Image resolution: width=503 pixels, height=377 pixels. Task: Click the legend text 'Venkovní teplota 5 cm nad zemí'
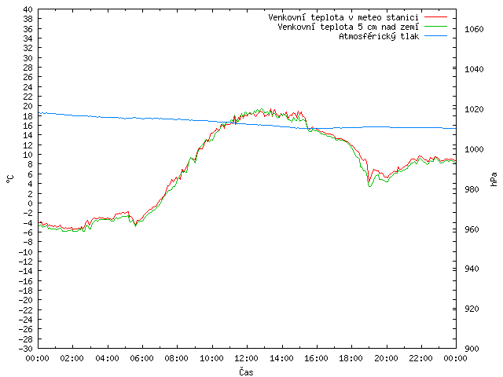[348, 27]
